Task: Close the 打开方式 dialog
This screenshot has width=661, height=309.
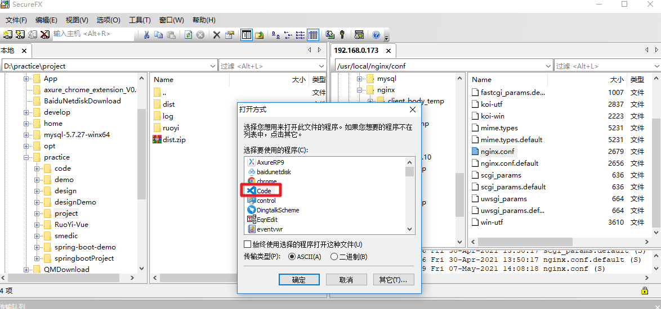Action: (x=413, y=110)
